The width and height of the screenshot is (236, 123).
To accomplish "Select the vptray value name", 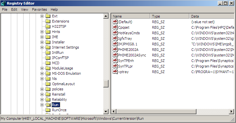I will [124, 72].
